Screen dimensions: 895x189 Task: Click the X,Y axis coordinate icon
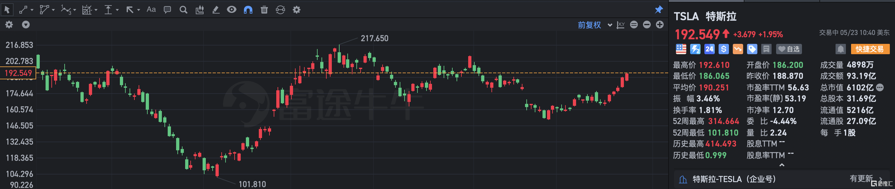[621, 25]
